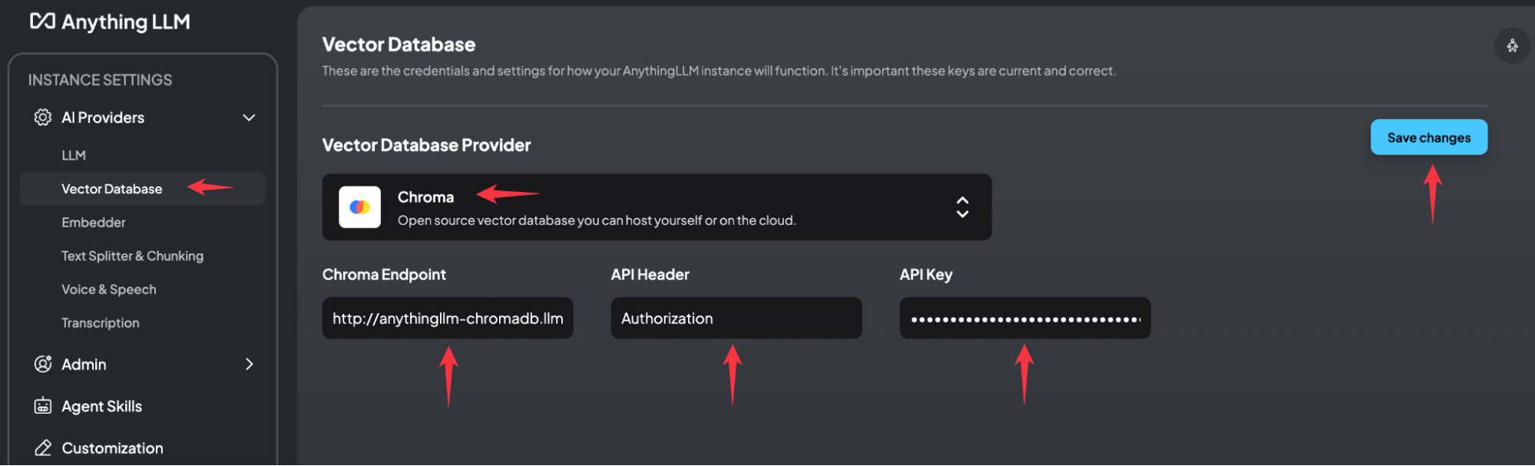Open the Embedder settings
1535x466 pixels.
point(94,223)
